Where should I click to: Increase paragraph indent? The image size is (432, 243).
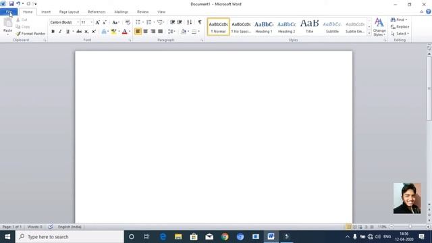180,22
